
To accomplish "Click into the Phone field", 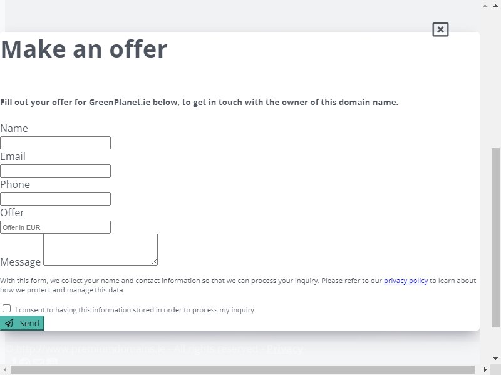I will coord(55,199).
